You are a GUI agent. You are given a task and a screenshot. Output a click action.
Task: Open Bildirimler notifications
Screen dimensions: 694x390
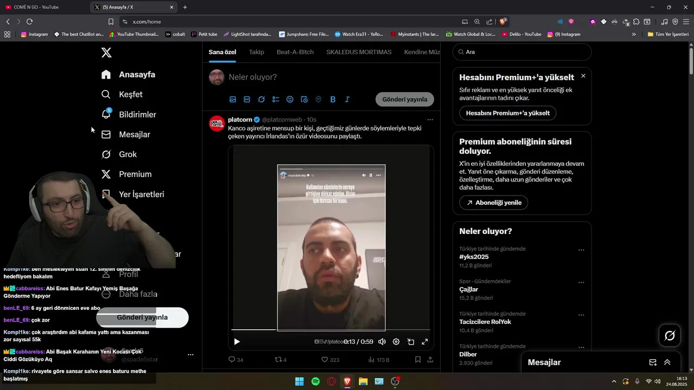tap(128, 114)
